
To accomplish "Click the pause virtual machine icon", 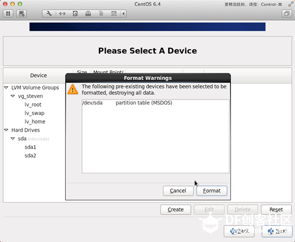I will [x=8, y=14].
